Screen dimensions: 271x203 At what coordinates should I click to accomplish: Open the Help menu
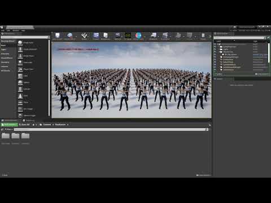23,30
